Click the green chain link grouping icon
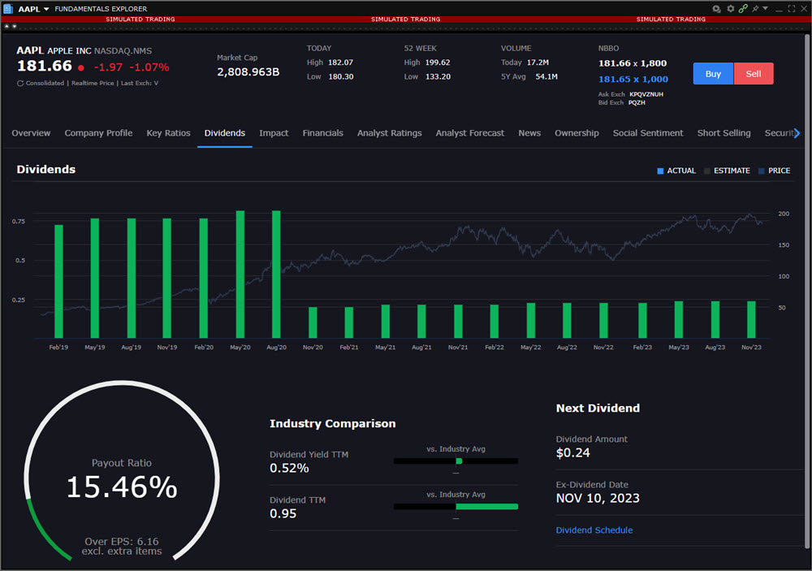Image resolution: width=812 pixels, height=571 pixels. (x=743, y=9)
